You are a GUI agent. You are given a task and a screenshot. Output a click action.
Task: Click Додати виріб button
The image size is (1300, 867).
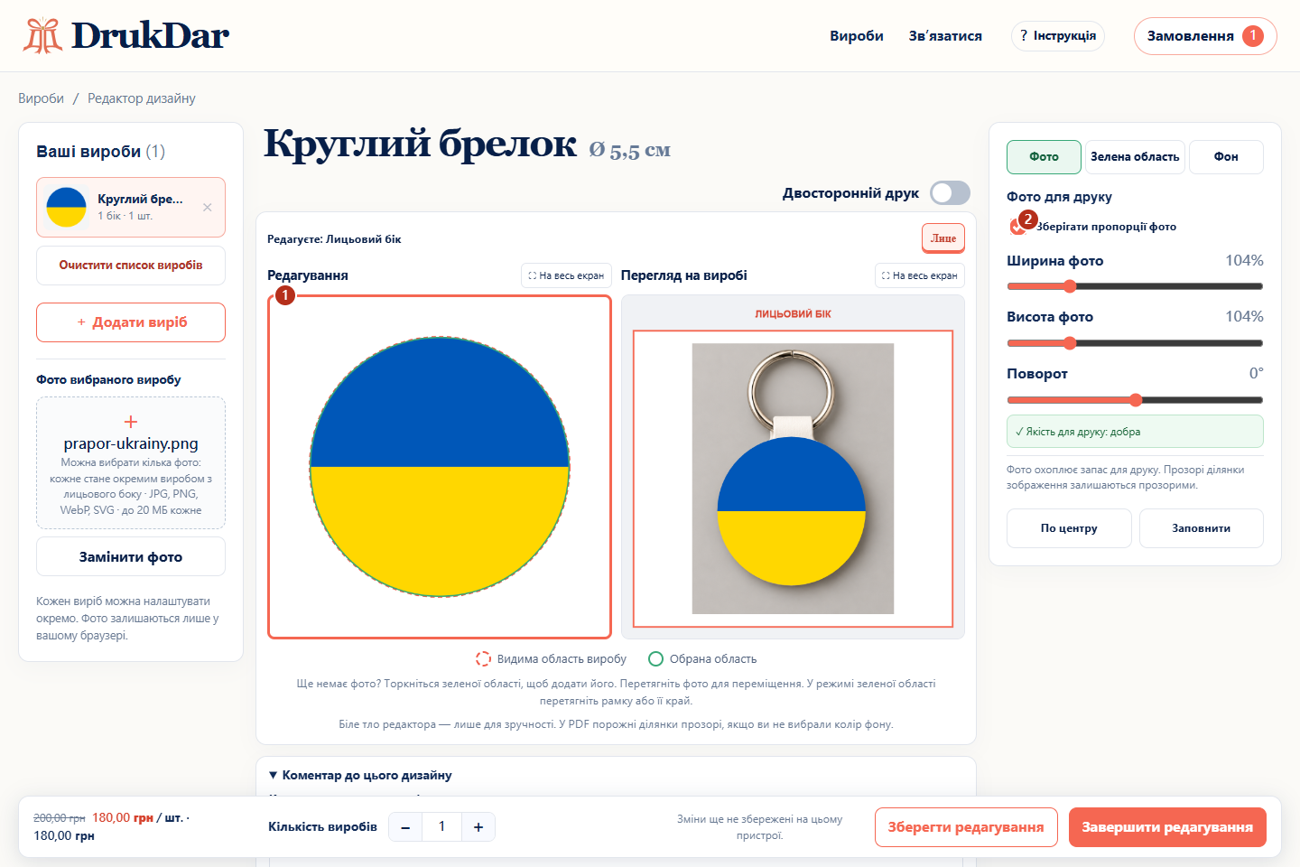click(131, 322)
